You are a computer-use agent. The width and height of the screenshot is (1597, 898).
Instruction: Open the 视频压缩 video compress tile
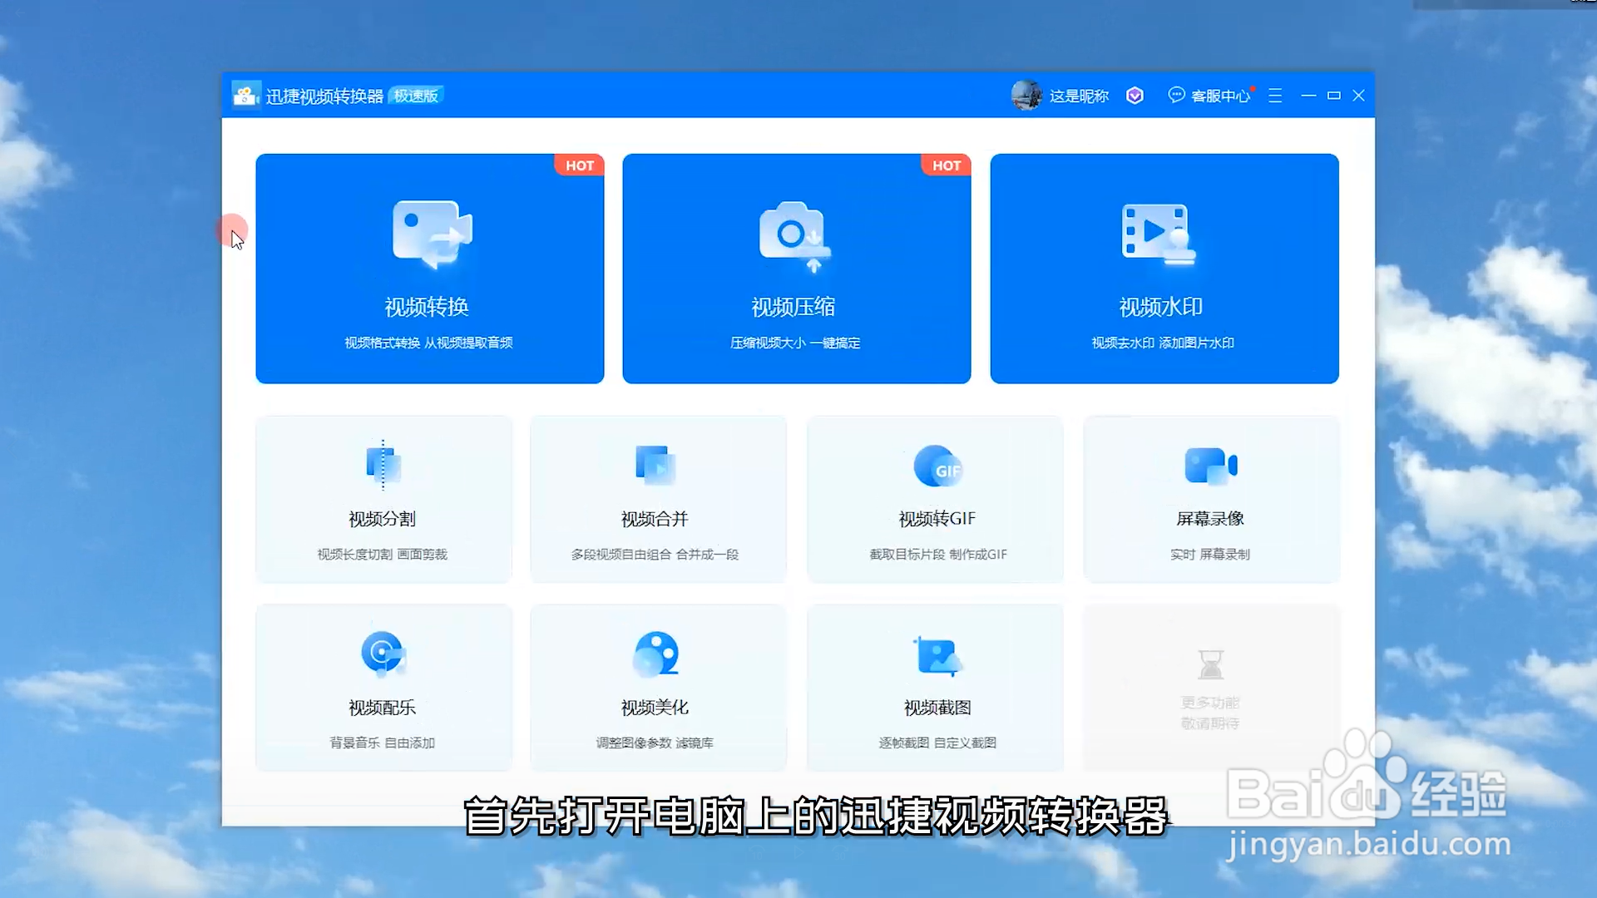pyautogui.click(x=796, y=268)
